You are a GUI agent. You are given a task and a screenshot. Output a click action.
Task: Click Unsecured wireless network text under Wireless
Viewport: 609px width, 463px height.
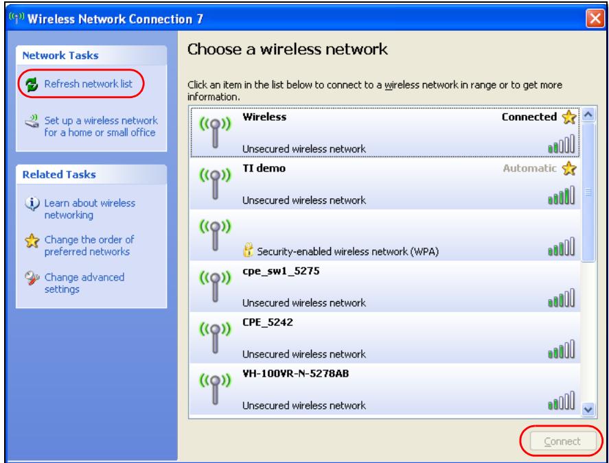coord(303,149)
